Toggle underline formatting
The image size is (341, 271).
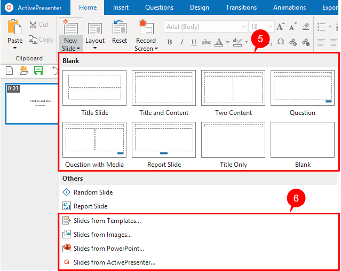point(194,42)
